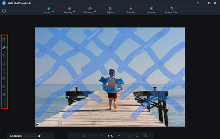Click the pier photo on canvas
This screenshot has width=220, height=139.
(110, 77)
